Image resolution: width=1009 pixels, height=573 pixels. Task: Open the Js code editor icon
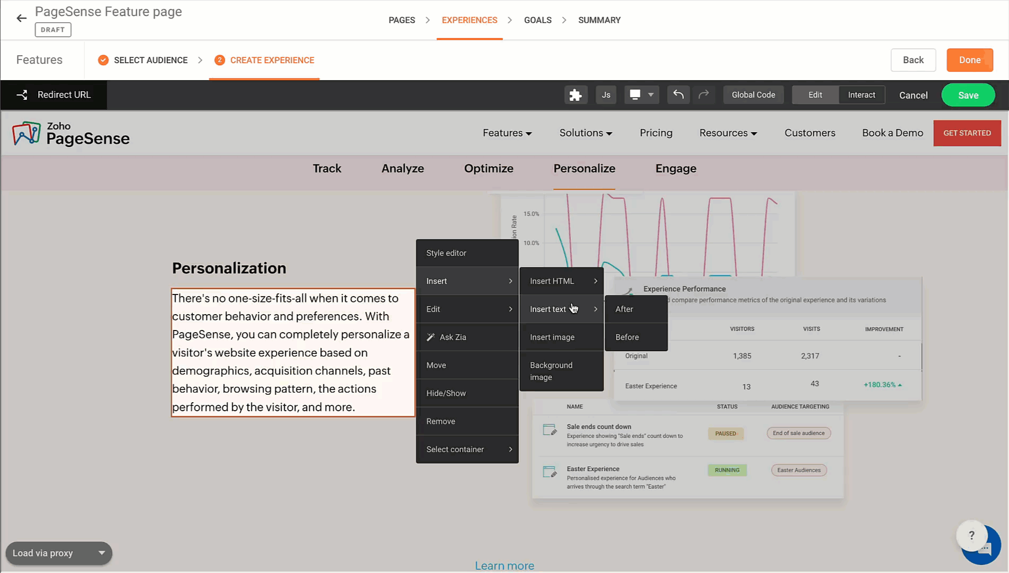coord(606,95)
